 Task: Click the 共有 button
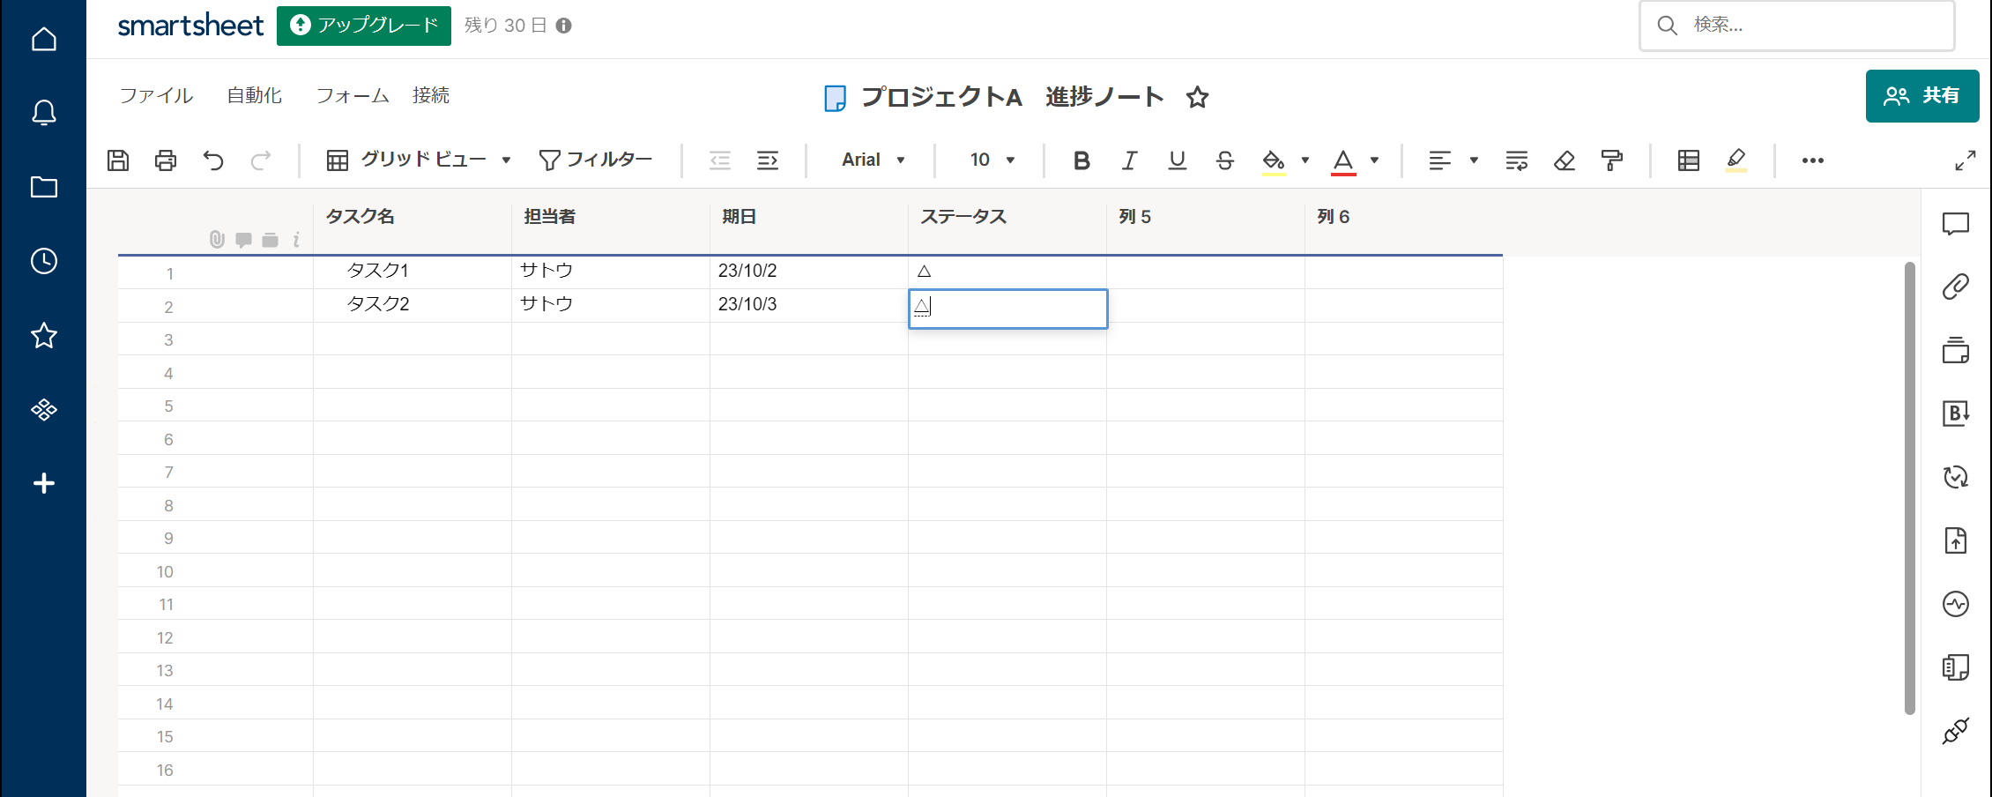pyautogui.click(x=1922, y=95)
